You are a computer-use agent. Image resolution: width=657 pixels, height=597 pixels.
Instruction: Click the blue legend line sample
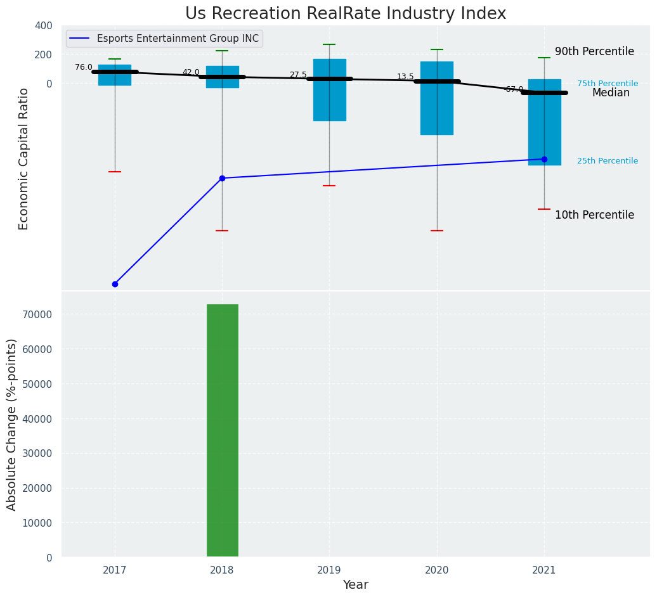point(81,39)
